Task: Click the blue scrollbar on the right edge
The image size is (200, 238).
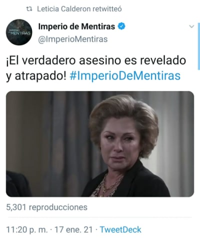Action: [199, 46]
